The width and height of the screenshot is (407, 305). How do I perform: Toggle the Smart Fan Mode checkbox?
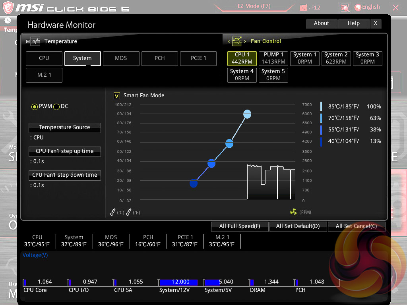pyautogui.click(x=117, y=96)
